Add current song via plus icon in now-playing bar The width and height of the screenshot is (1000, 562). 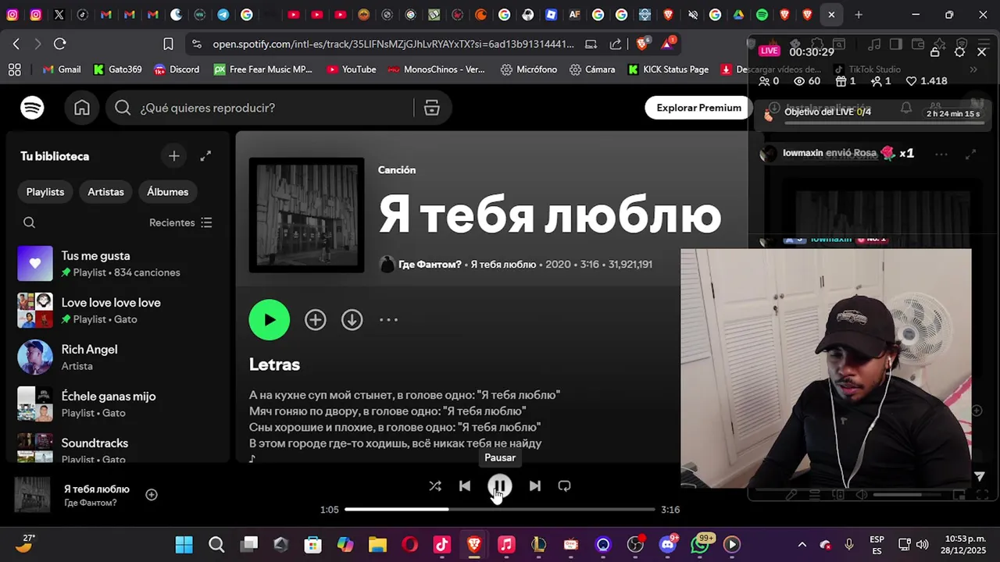(152, 494)
